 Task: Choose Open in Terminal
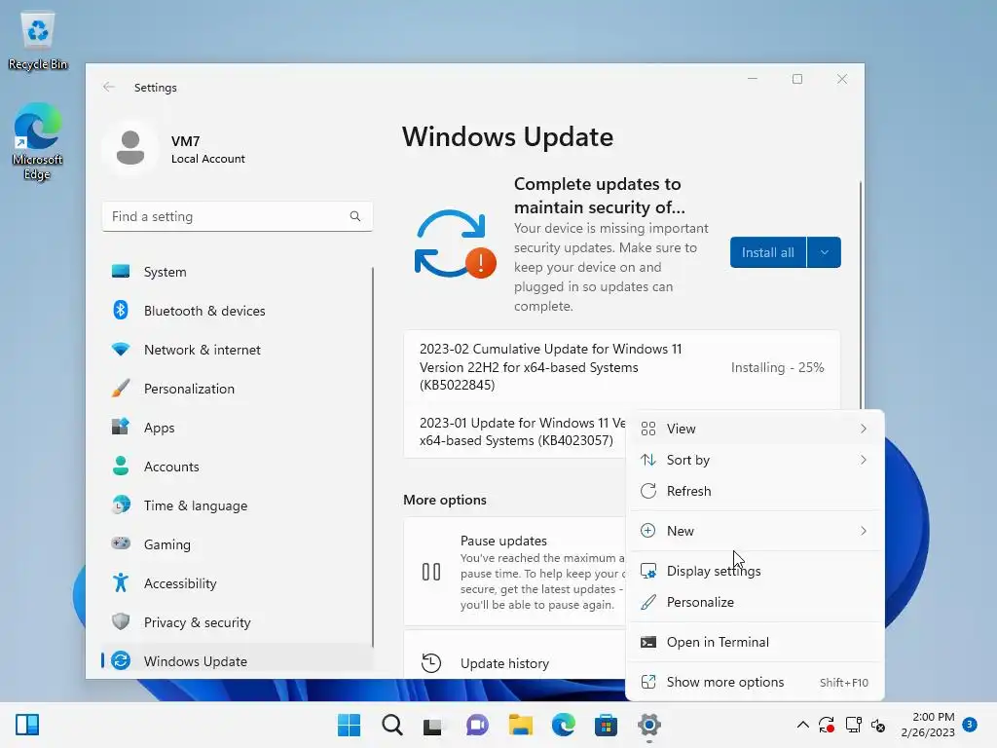[x=755, y=642]
